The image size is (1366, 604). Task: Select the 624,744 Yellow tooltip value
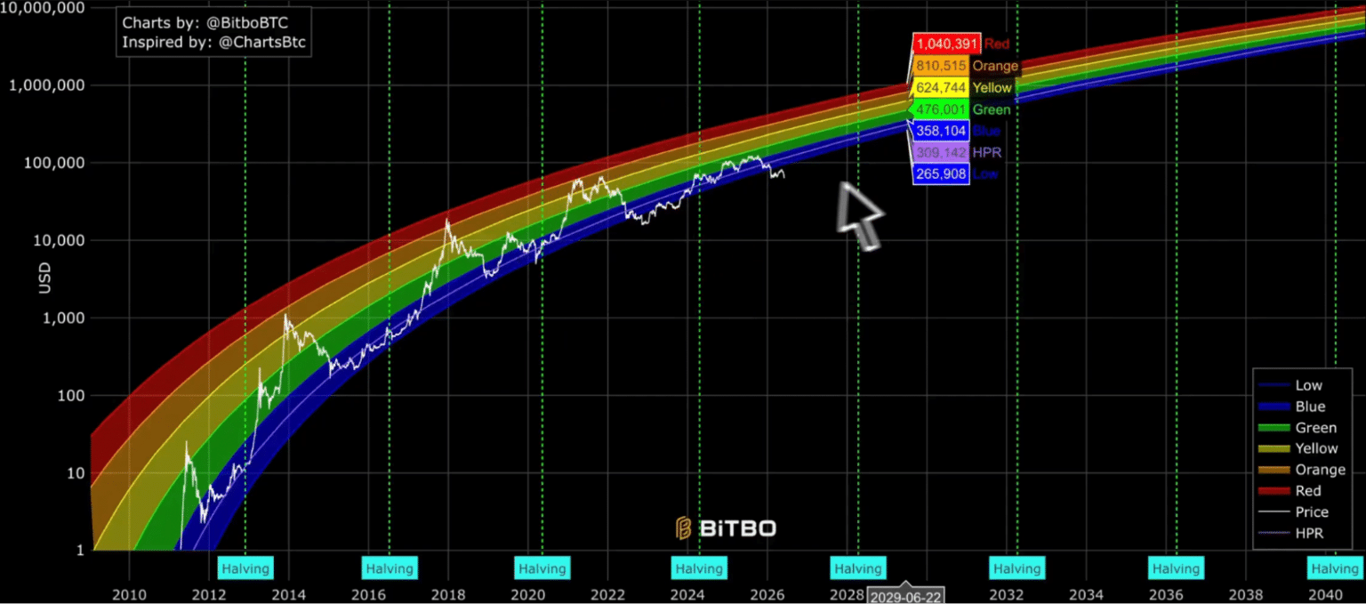[941, 88]
